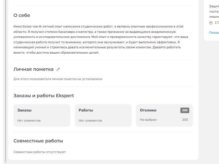Viewport: 219px width, 164px height.
Task: Click the Совместные работы отсутствуют text
Action: point(39,152)
